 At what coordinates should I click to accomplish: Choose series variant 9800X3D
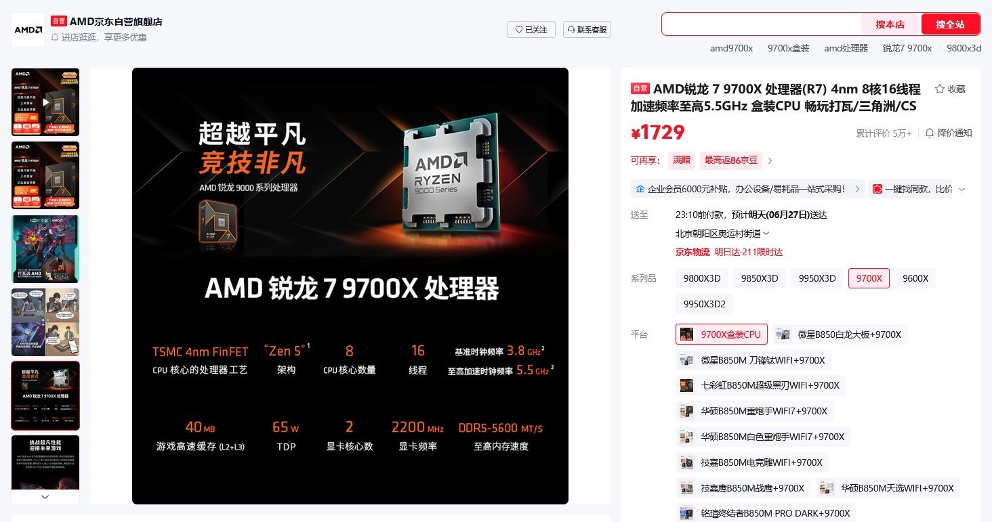click(x=702, y=278)
